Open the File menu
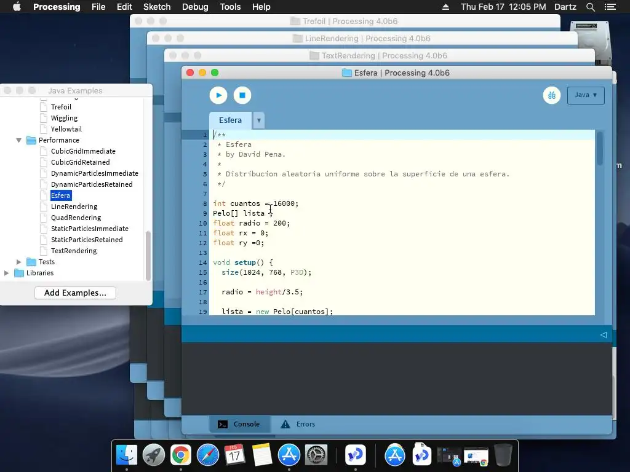This screenshot has width=630, height=472. [x=98, y=7]
